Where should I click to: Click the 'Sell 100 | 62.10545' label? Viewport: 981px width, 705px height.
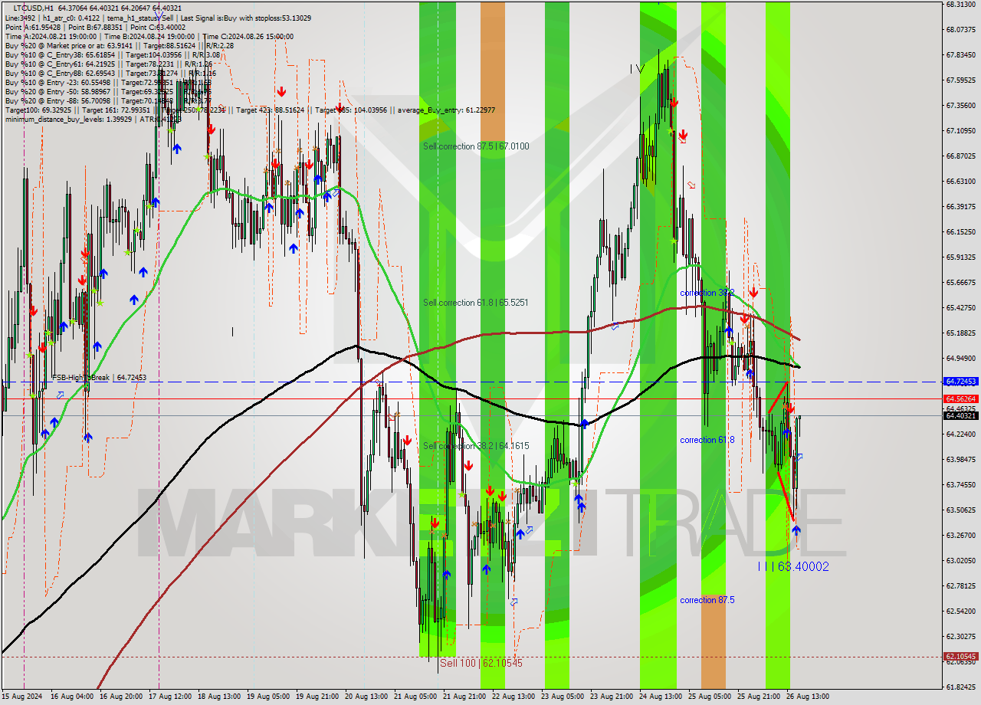coord(481,663)
